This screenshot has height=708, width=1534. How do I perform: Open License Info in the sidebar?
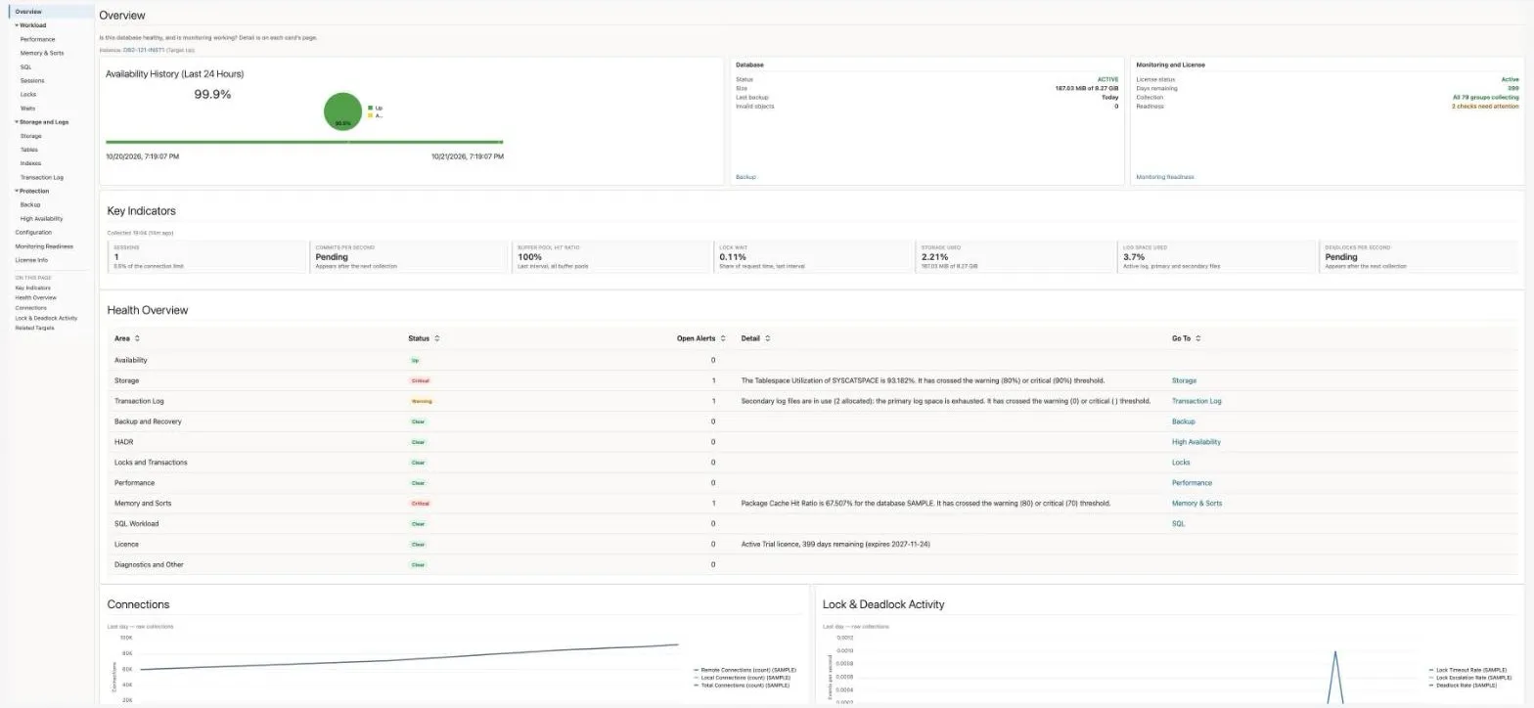(x=31, y=260)
